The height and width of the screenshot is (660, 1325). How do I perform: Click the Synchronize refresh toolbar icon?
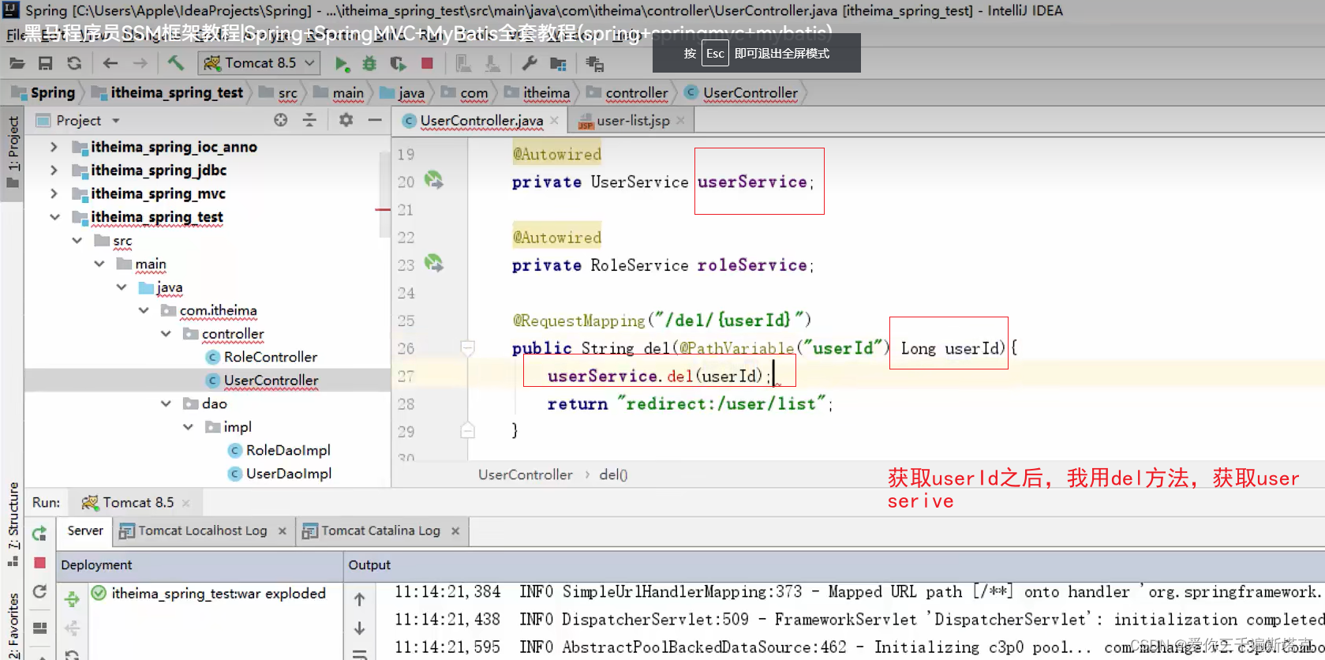[x=74, y=63]
